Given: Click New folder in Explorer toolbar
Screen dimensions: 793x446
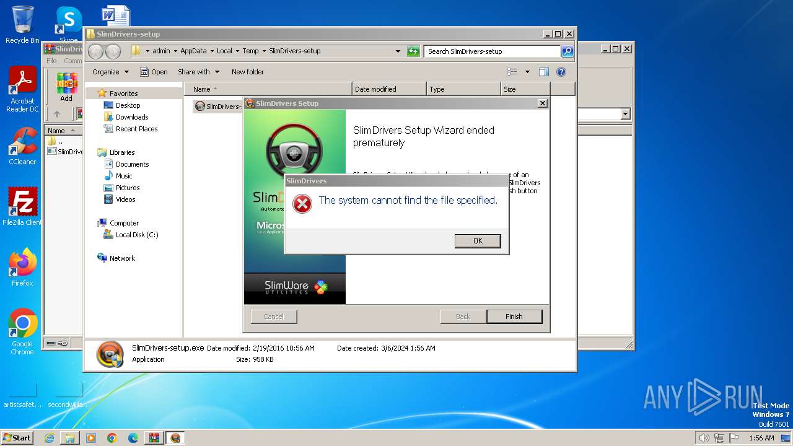Looking at the screenshot, I should (248, 72).
